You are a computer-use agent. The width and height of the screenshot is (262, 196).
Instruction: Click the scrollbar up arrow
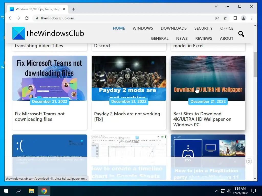tap(255, 25)
